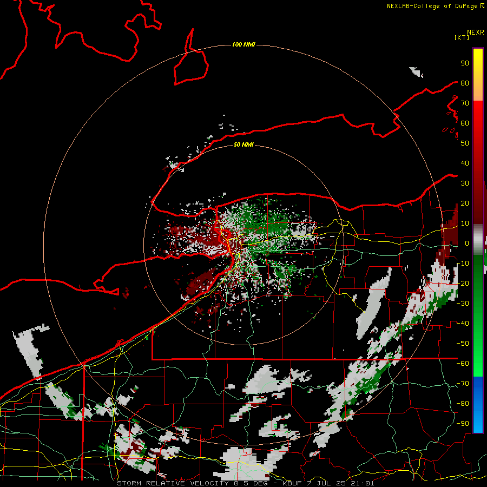Click STORM RELATIVE VELOCITY in the caption

point(173,483)
